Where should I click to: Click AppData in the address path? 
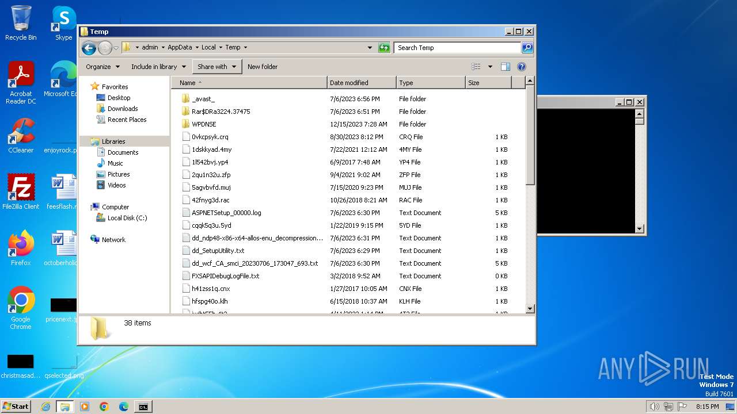click(x=180, y=48)
